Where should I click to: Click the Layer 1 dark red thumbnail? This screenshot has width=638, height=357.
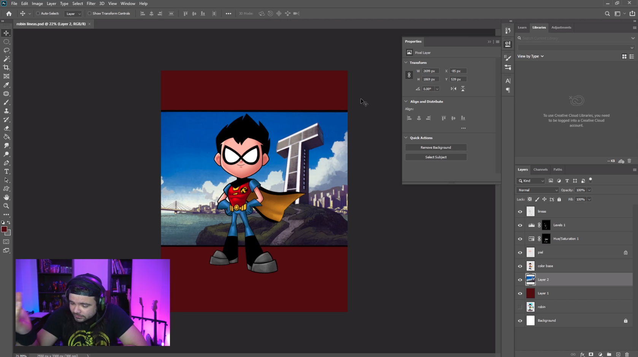pyautogui.click(x=530, y=294)
